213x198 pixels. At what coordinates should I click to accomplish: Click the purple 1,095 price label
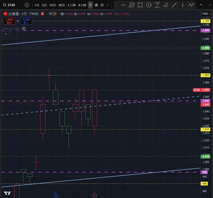pyautogui.click(x=206, y=30)
